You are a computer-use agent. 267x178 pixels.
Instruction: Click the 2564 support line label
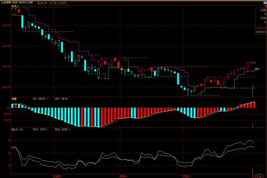point(257,69)
